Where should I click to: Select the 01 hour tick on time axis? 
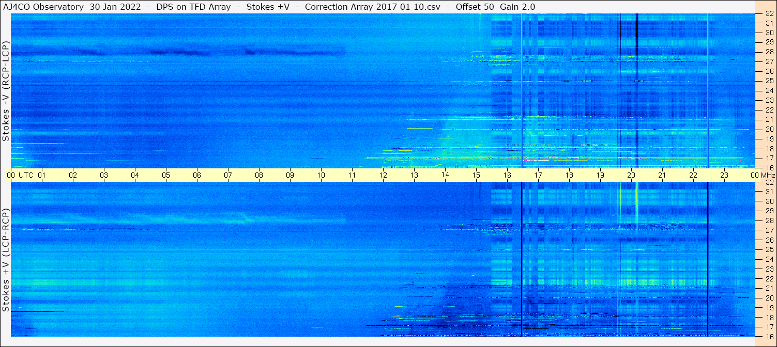click(42, 175)
